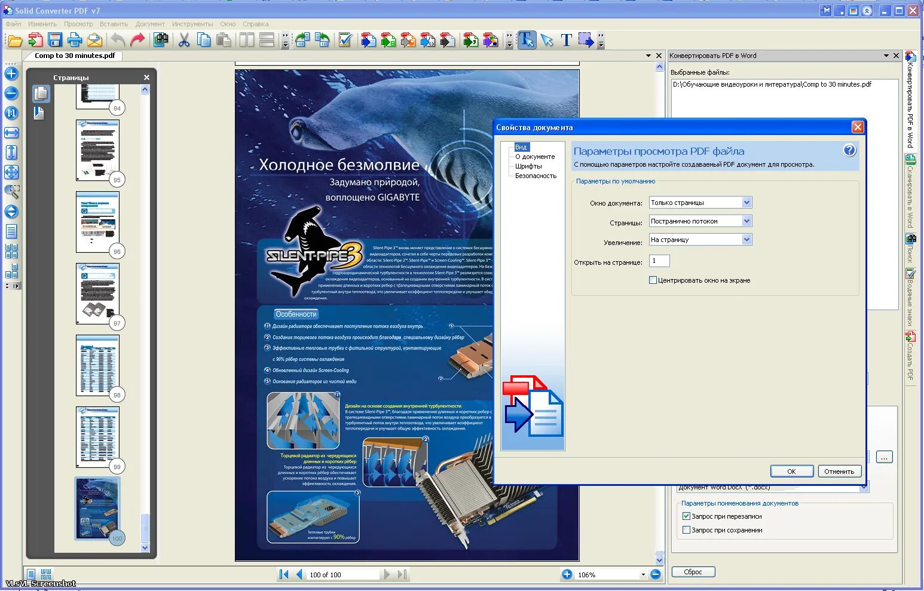Click the fit height icon on left sidebar

(11, 152)
